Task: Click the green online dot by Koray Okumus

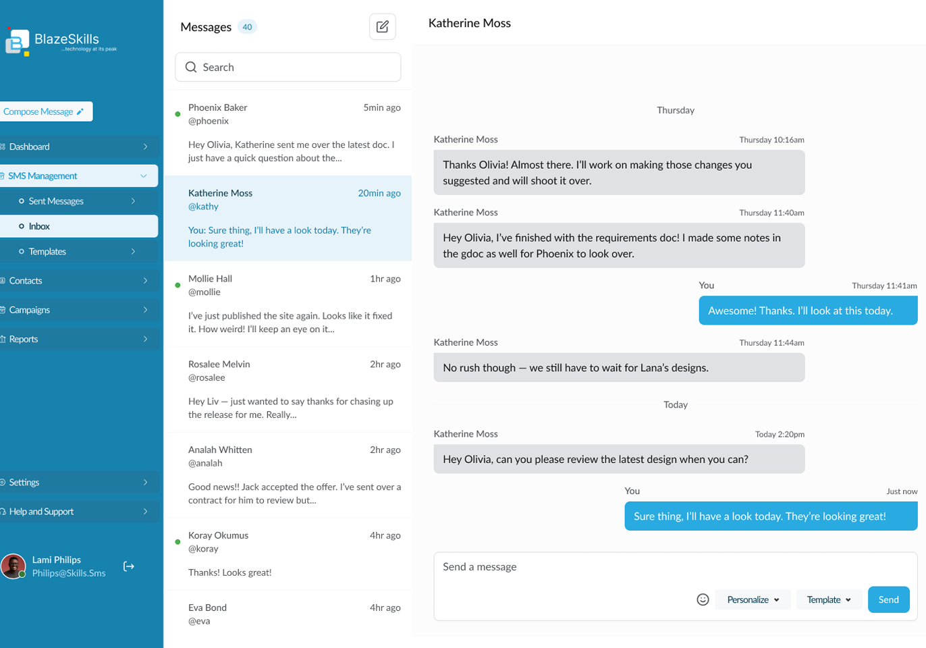Action: (178, 542)
